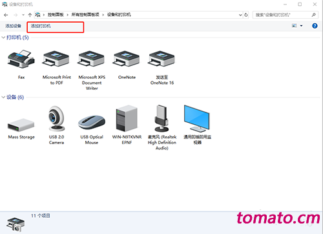
Task: Click the 打印机 (5) group heading text
Action: click(x=17, y=37)
